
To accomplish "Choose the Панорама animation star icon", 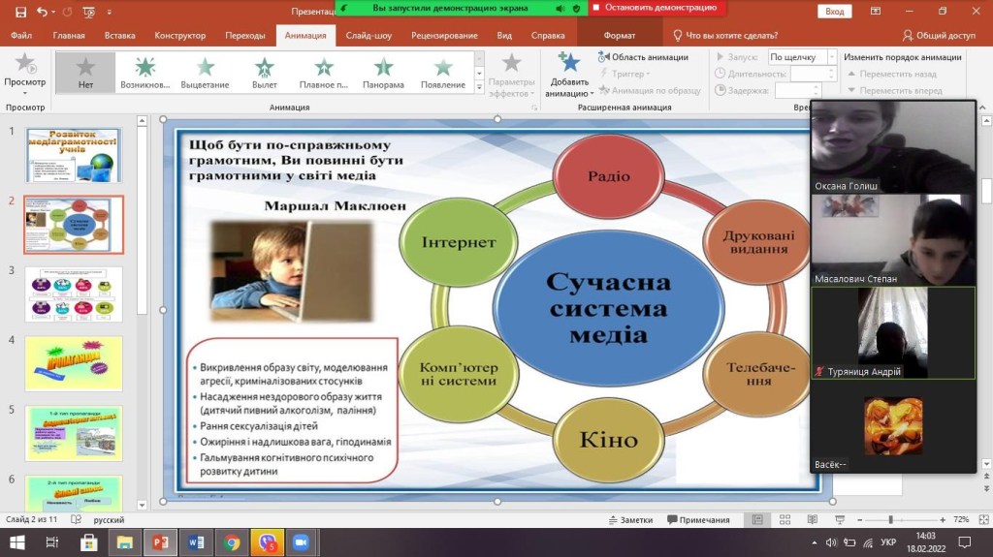I will point(383,67).
